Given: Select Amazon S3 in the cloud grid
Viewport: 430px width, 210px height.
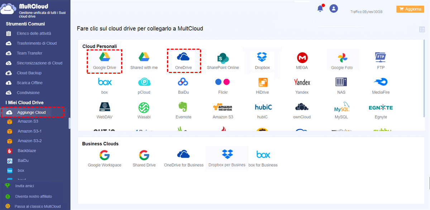Looking at the screenshot, I should [x=223, y=111].
